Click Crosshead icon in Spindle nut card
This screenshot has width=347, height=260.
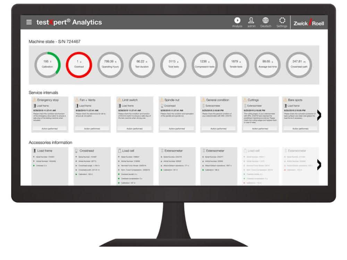162,106
